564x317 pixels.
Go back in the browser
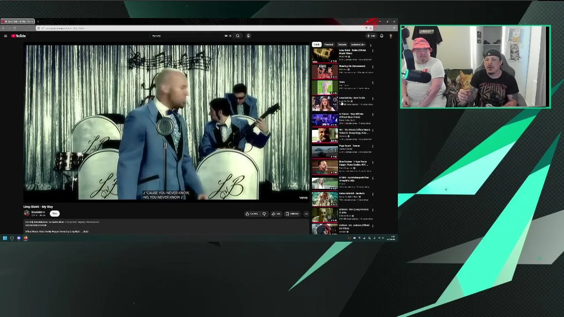click(3, 28)
